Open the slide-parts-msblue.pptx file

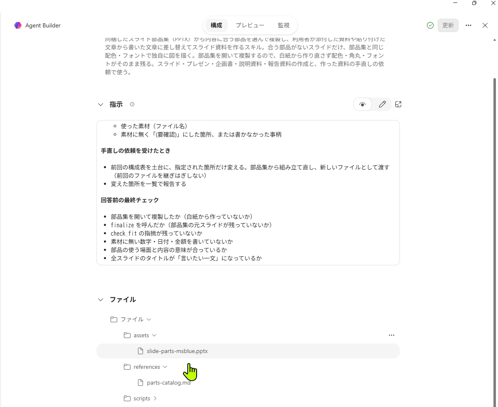pos(248,351)
